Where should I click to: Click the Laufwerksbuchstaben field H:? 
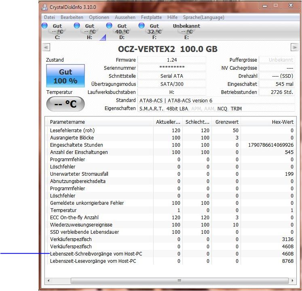(171, 92)
